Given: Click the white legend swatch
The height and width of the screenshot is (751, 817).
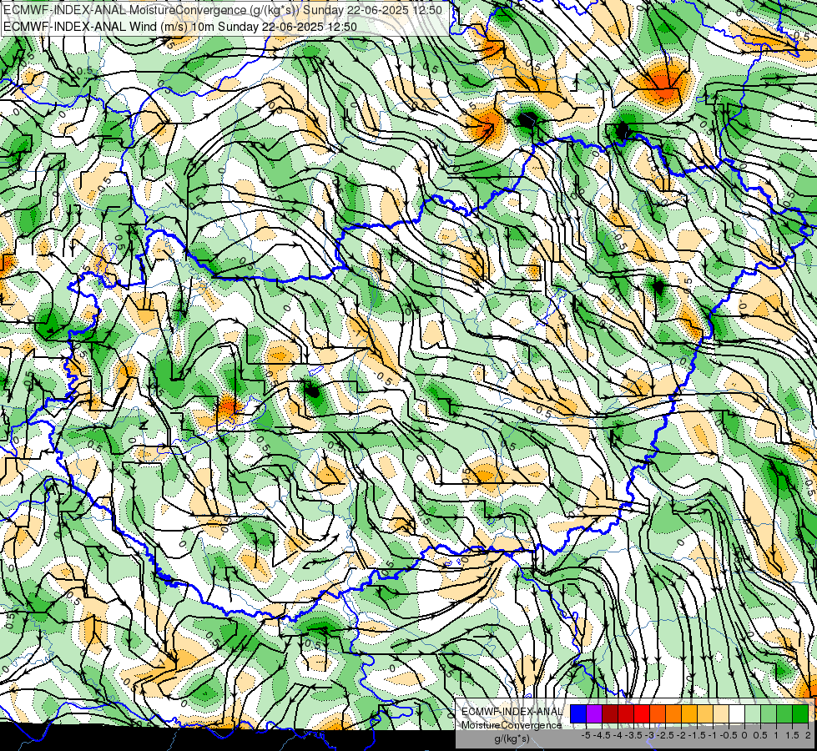Looking at the screenshot, I should tap(737, 713).
